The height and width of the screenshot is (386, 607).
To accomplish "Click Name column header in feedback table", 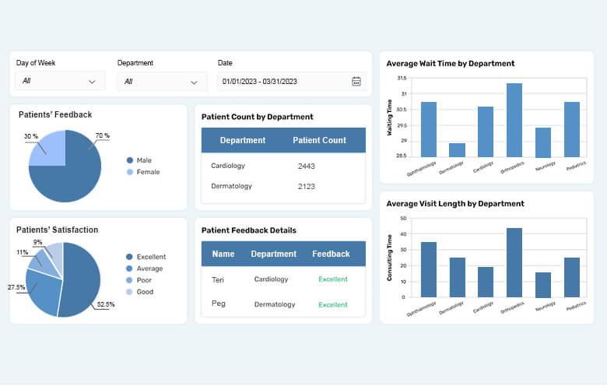I will point(223,254).
